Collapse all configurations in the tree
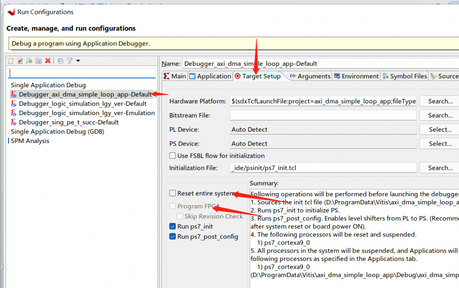 pyautogui.click(x=61, y=61)
